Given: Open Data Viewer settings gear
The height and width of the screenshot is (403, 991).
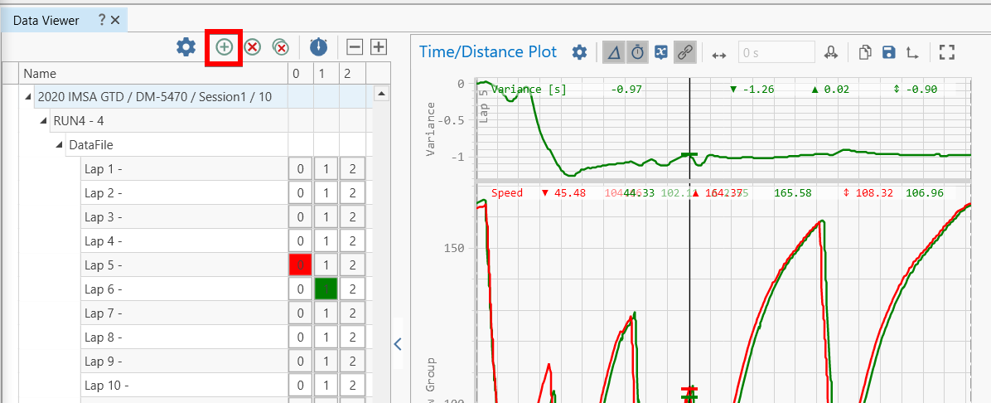Looking at the screenshot, I should [x=186, y=47].
